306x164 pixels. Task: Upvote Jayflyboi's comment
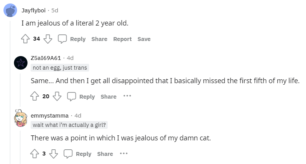[x=25, y=39]
